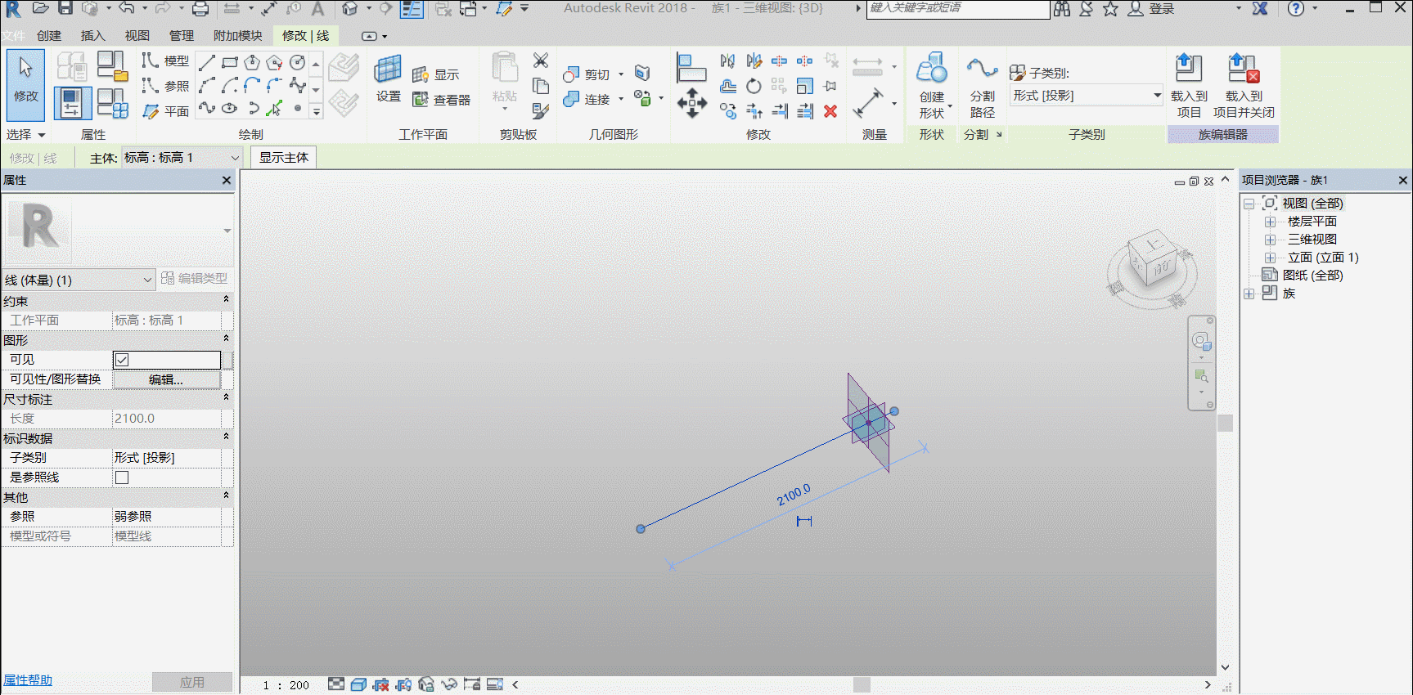Click the 编辑类型 button
The height and width of the screenshot is (695, 1413).
pyautogui.click(x=195, y=279)
